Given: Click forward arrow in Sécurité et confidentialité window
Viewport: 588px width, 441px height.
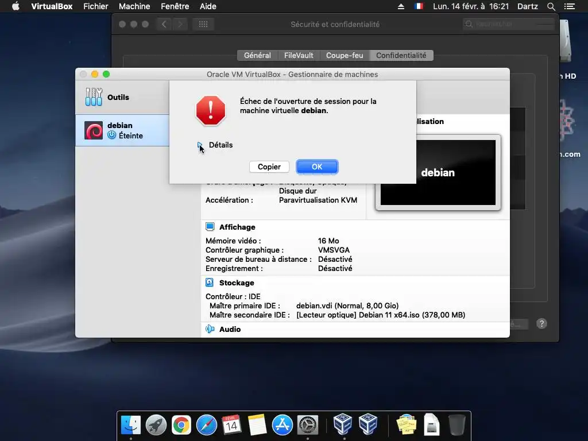Looking at the screenshot, I should click(180, 24).
